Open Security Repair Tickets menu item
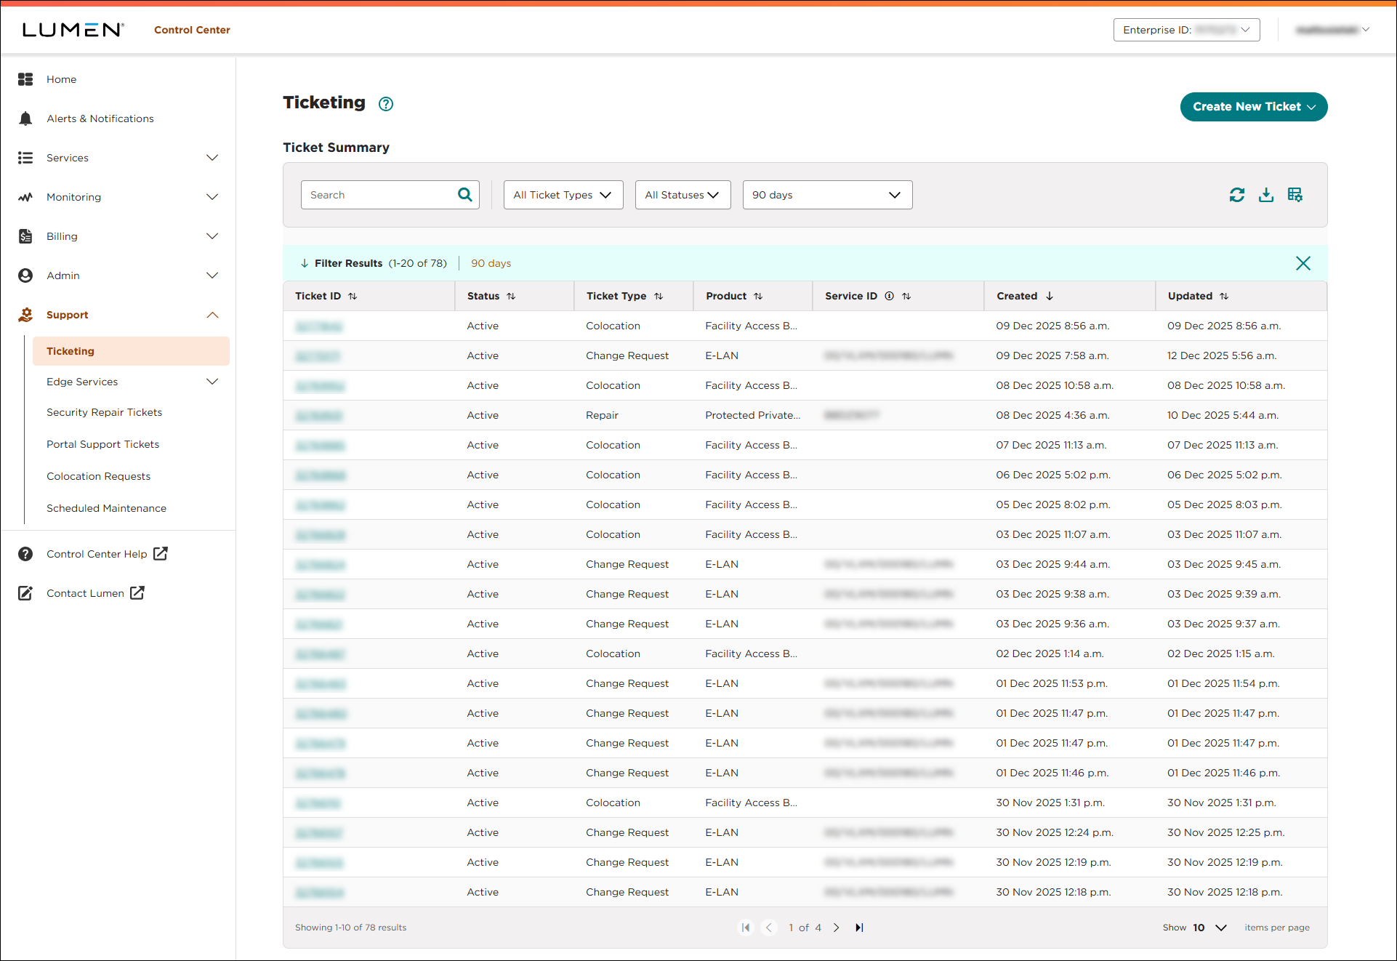 click(105, 412)
